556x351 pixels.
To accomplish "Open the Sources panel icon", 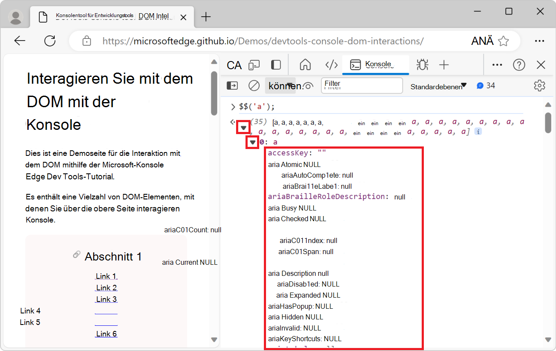I will pyautogui.click(x=331, y=65).
